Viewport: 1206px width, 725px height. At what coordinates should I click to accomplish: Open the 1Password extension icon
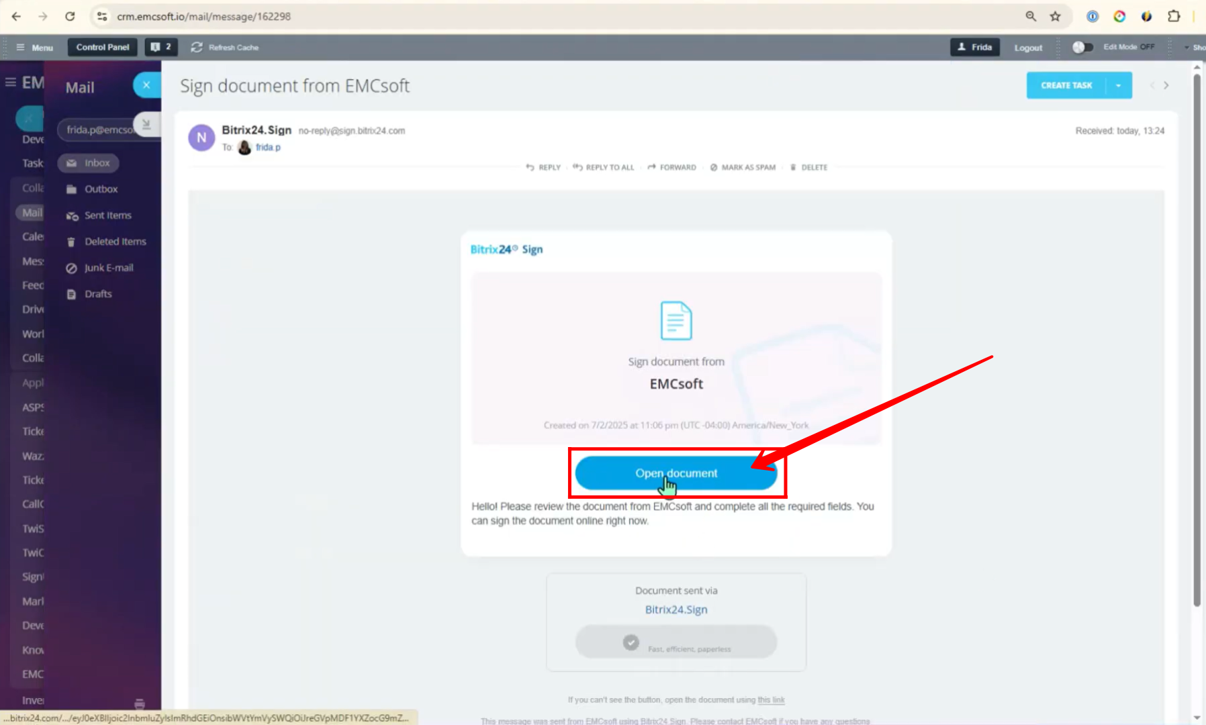pyautogui.click(x=1093, y=16)
